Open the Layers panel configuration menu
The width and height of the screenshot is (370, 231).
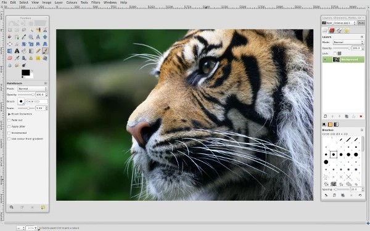362,37
